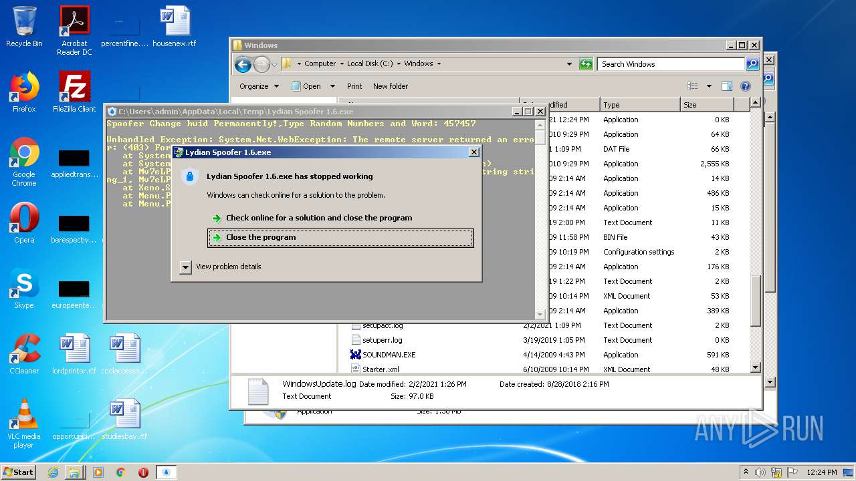Open Chrome taskbar icon
Viewport: 856px width, 481px height.
120,472
